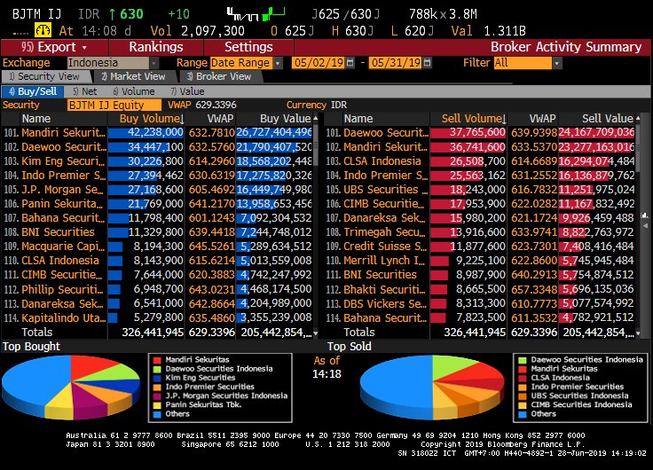Select Kim Eng Securities buyer row
The image size is (653, 470).
[x=157, y=161]
